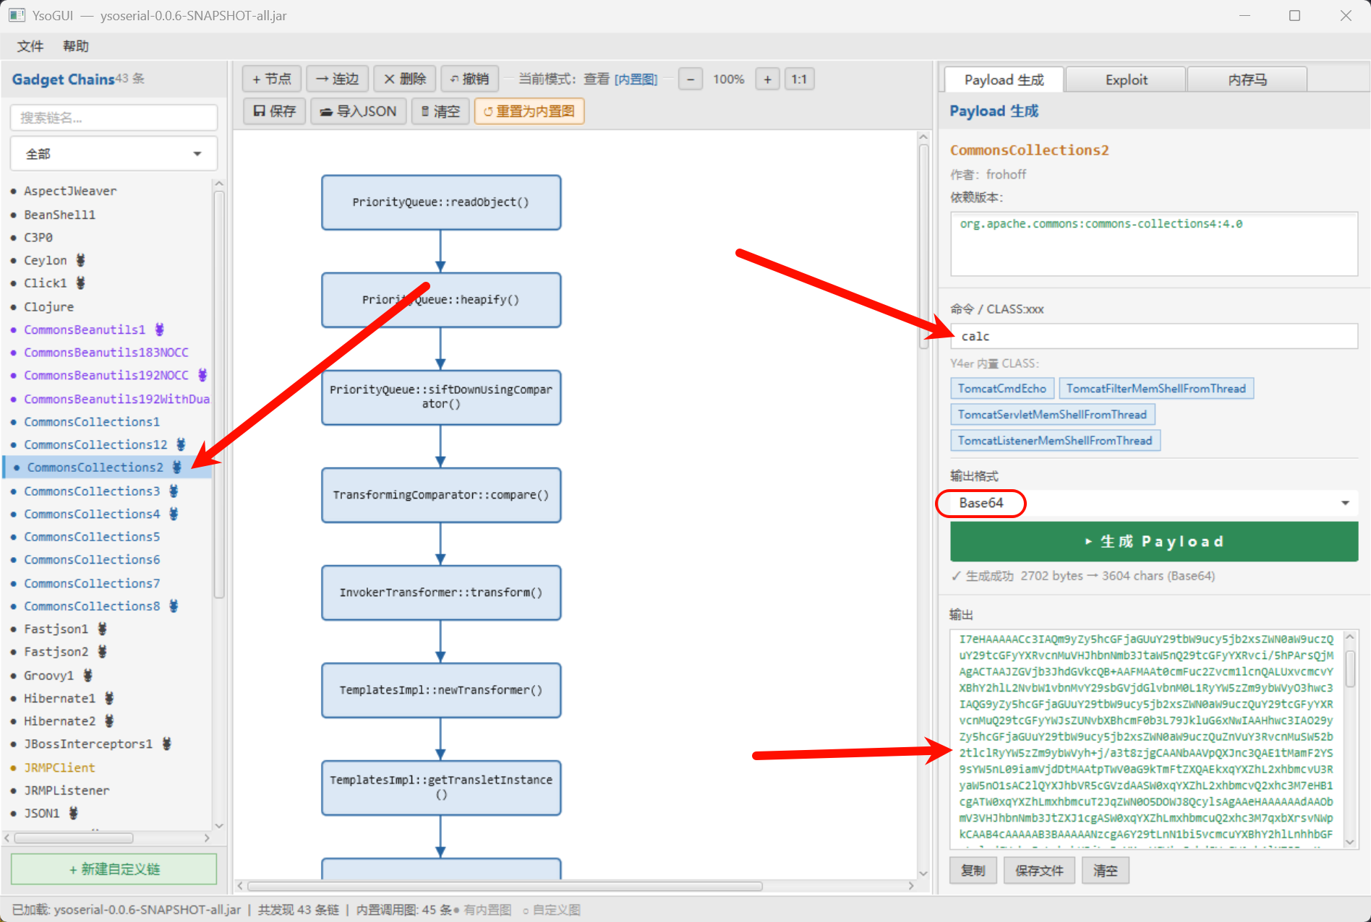1371x922 pixels.
Task: Reset graph with 重置为内置图
Action: point(529,111)
